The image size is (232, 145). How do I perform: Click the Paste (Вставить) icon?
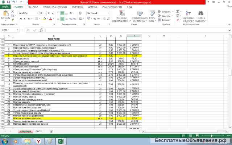(5, 14)
